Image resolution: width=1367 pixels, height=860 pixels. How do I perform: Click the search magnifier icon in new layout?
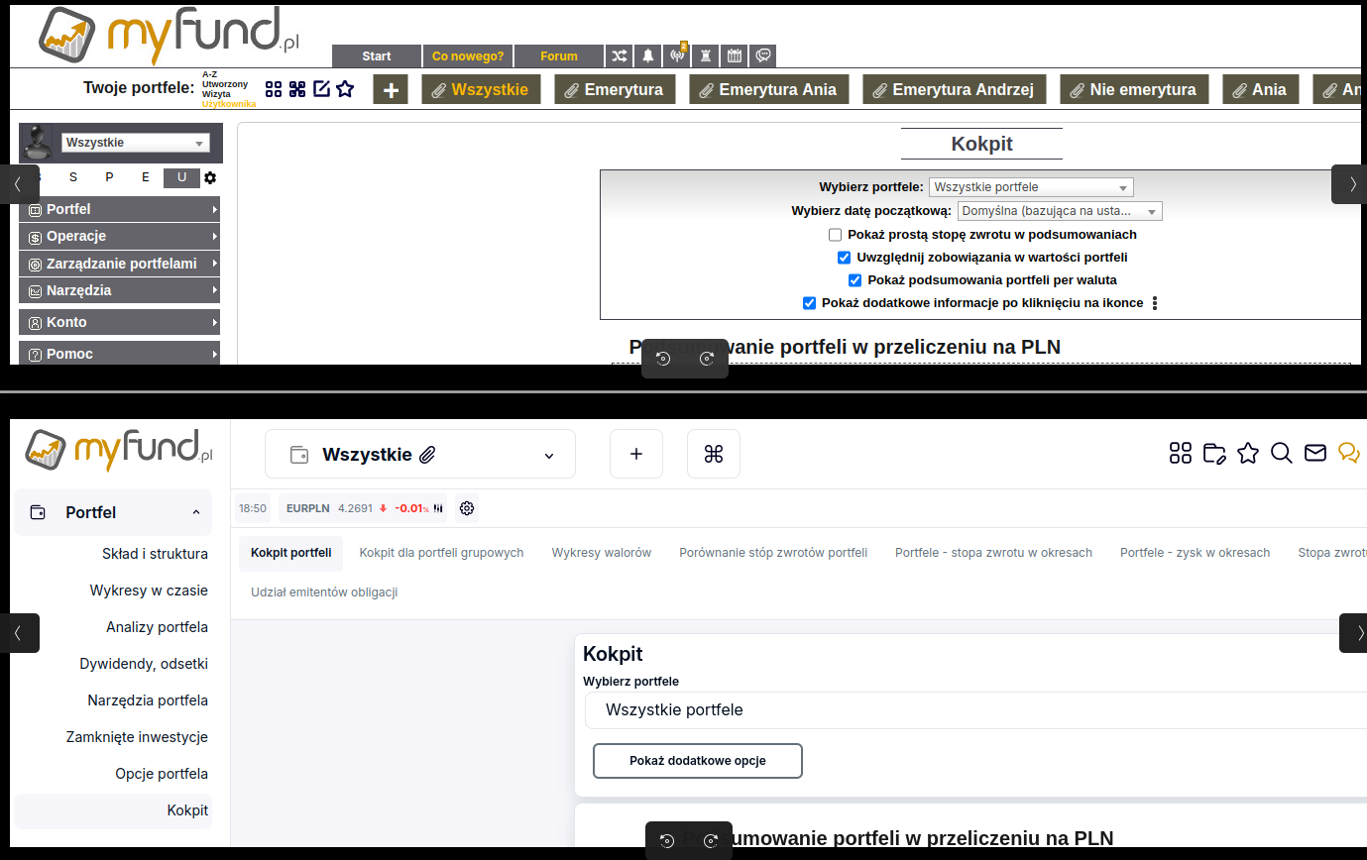coord(1281,454)
